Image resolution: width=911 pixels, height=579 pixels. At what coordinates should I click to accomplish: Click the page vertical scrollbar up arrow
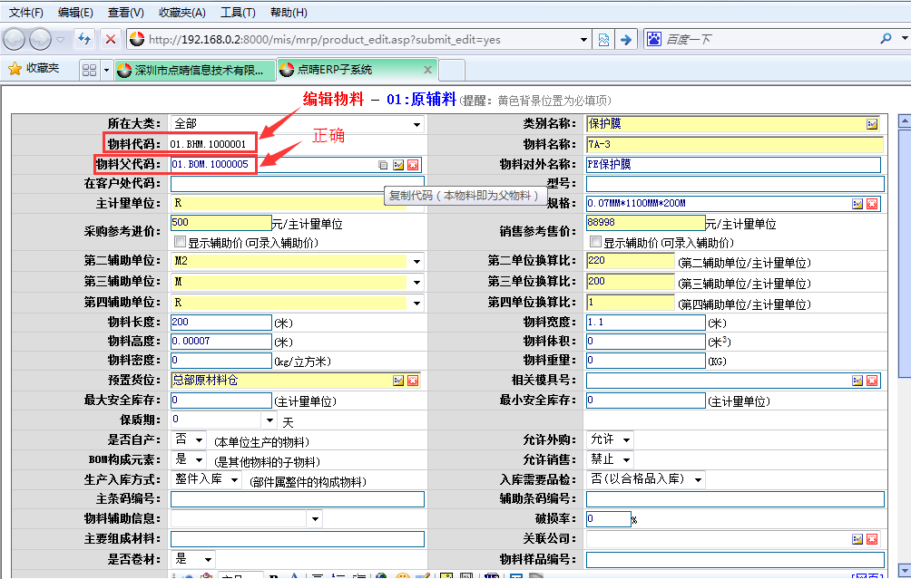[904, 121]
